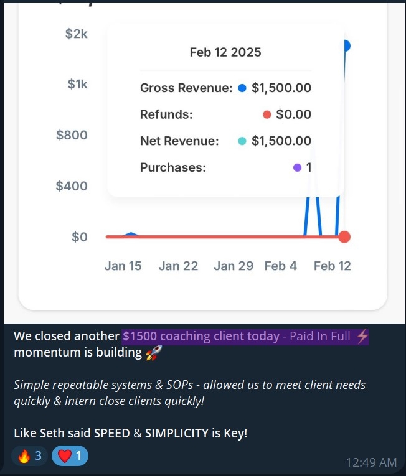Click the highlighted "$1500 coaching client today" text
This screenshot has width=406, height=476.
[201, 337]
